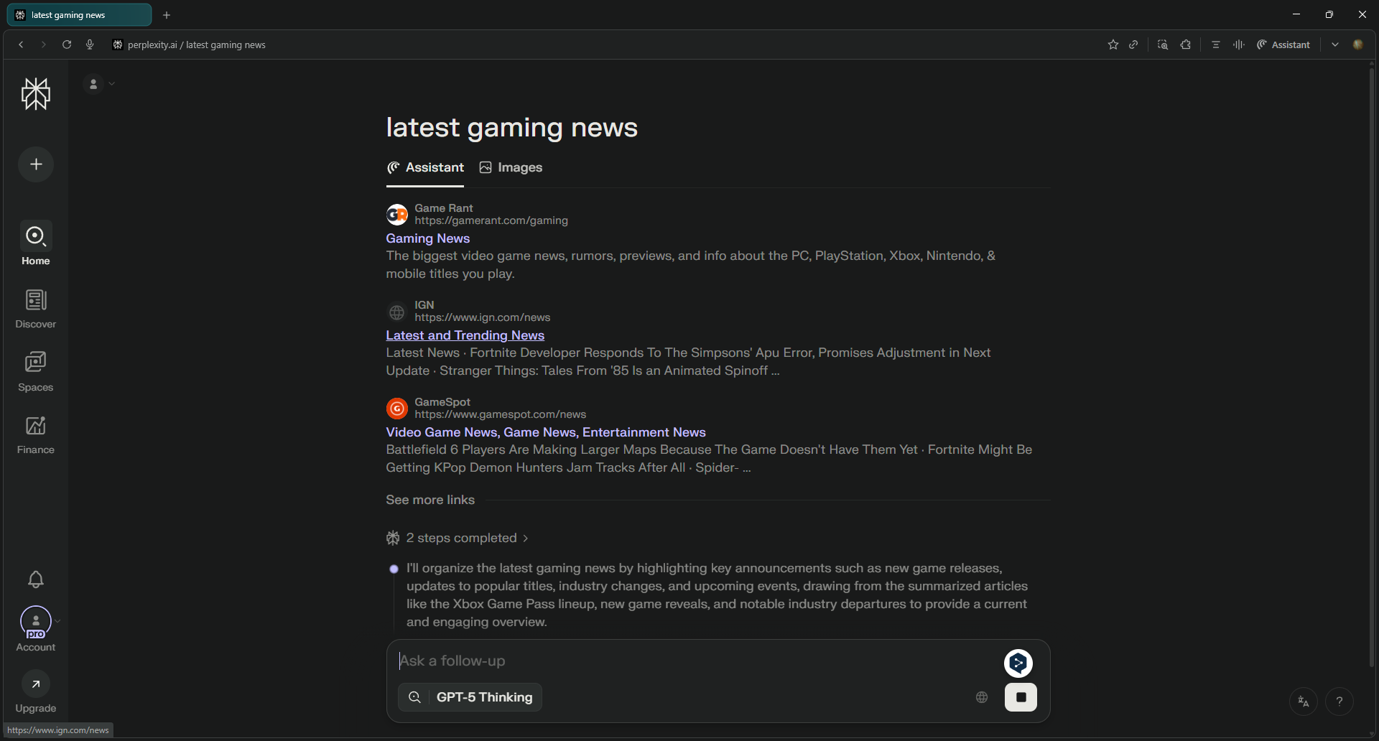Expand See more links
The width and height of the screenshot is (1379, 741).
coord(430,500)
